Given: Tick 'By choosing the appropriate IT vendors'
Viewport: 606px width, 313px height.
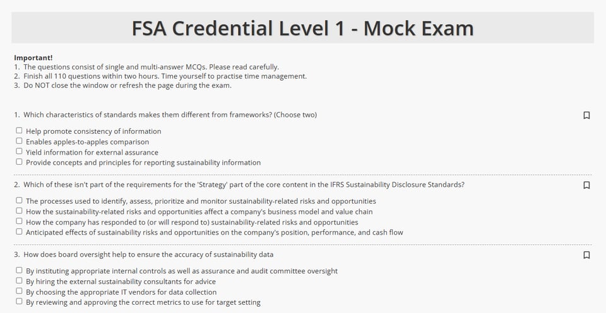Looking at the screenshot, I should point(19,292).
